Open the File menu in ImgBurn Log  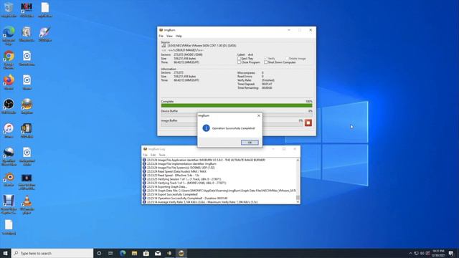145,155
